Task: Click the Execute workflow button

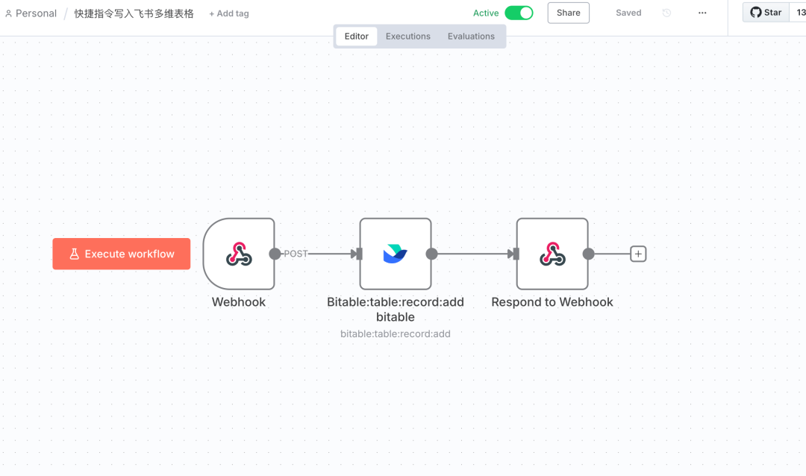Action: (x=122, y=254)
